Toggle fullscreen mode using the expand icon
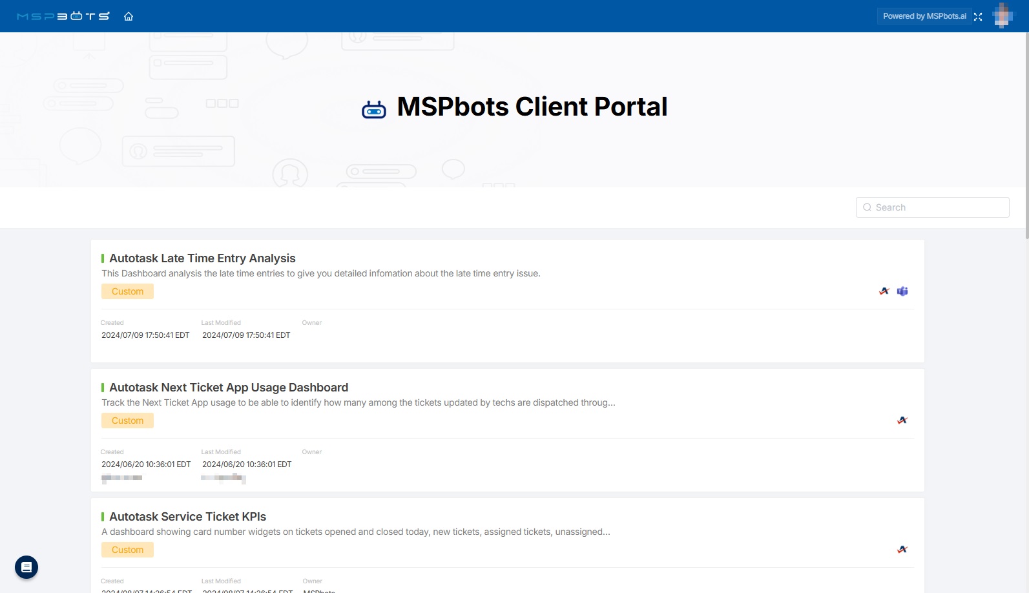This screenshot has width=1029, height=593. click(x=978, y=17)
